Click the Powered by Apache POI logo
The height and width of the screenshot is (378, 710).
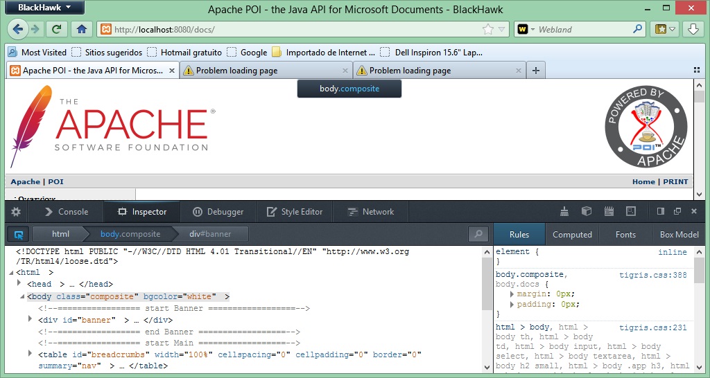coord(647,127)
